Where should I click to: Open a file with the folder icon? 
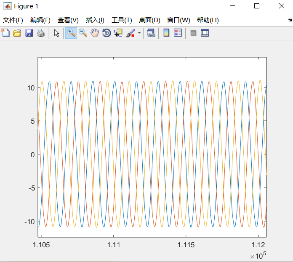(17, 33)
